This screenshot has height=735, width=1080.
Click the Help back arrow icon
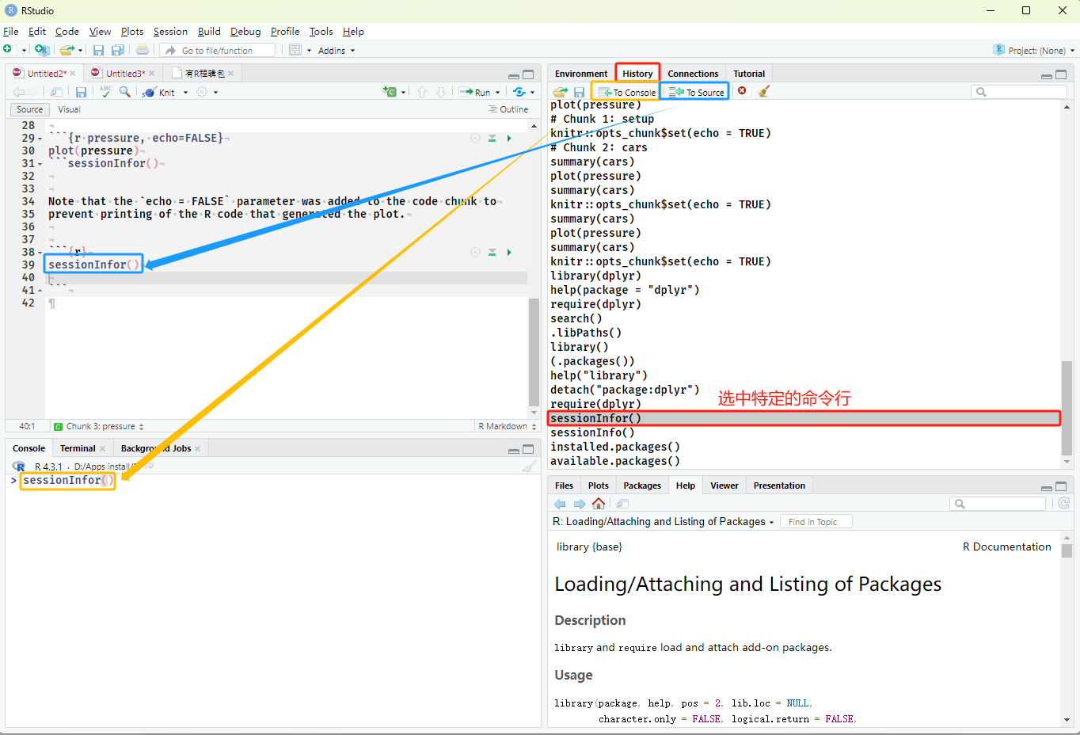tap(560, 504)
